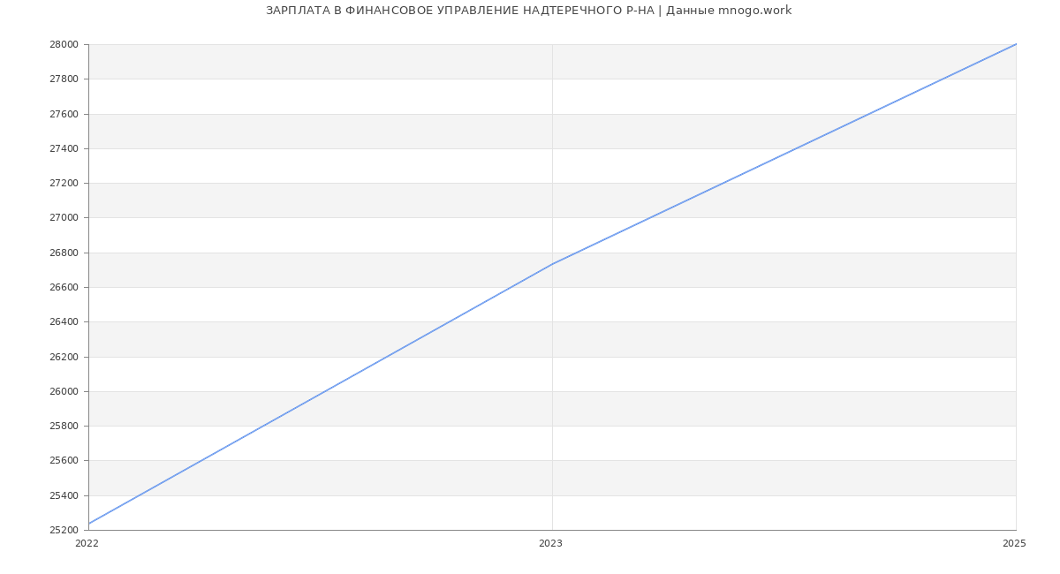Select the 27200 y-axis label
1060x574 pixels.
[x=64, y=184]
